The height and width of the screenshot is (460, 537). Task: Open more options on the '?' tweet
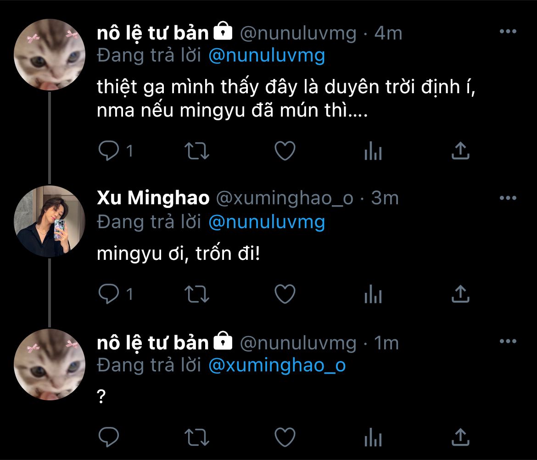(x=508, y=342)
